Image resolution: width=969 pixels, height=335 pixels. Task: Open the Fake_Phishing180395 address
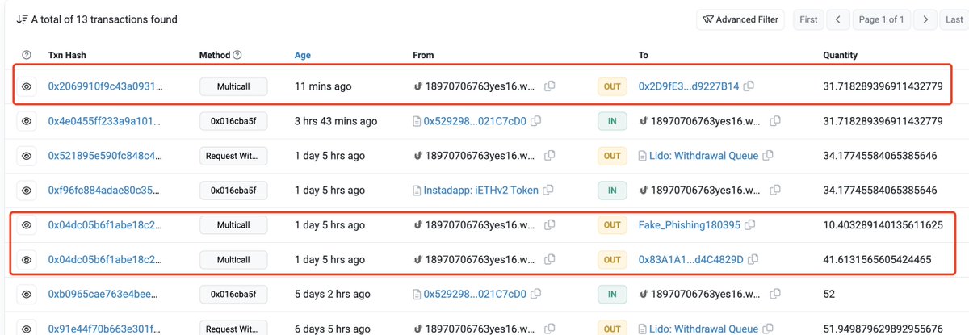click(690, 224)
